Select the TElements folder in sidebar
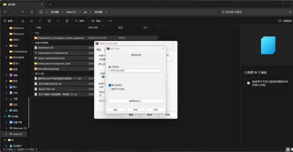The image size is (293, 152). point(16,34)
